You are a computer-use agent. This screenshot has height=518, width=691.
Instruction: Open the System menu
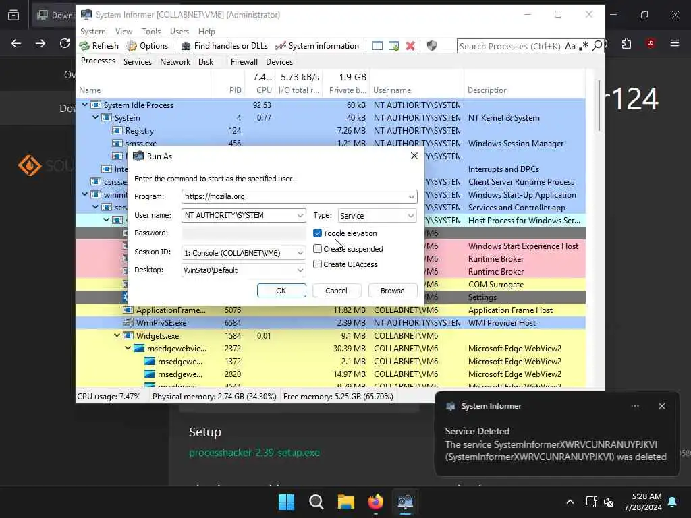92,31
